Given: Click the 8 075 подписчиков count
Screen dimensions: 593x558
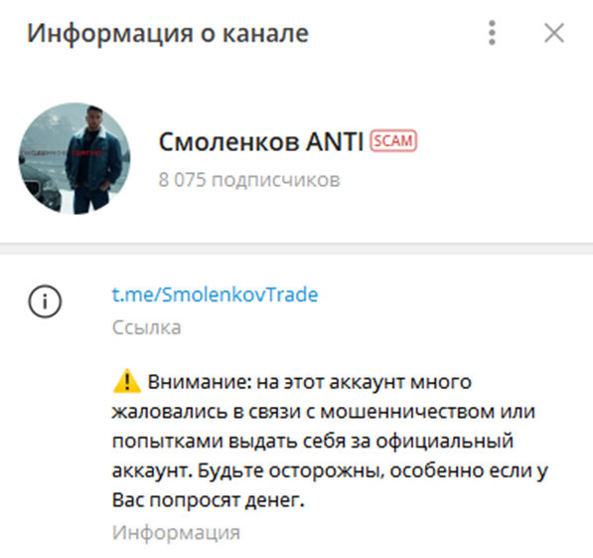Looking at the screenshot, I should (249, 180).
